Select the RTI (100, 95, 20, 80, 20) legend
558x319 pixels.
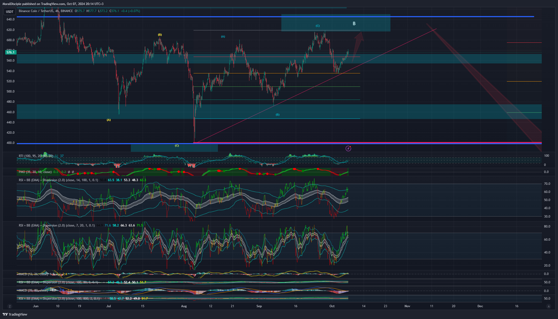click(36, 156)
